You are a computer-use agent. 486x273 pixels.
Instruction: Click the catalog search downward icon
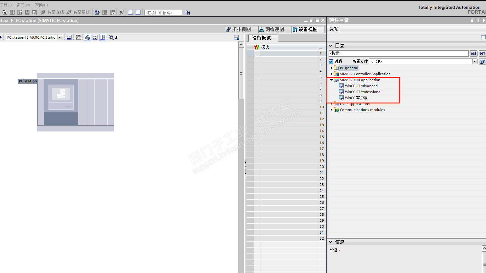click(x=474, y=53)
